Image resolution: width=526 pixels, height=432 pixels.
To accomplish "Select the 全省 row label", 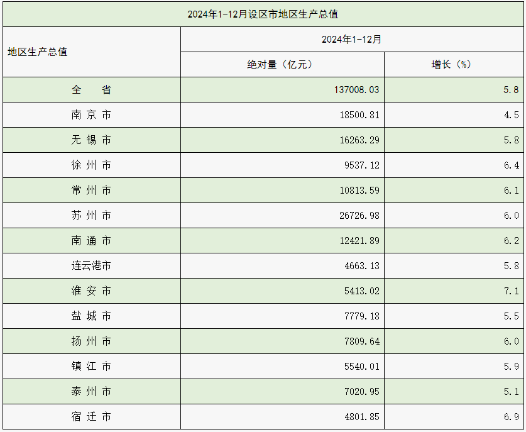I will pyautogui.click(x=92, y=89).
